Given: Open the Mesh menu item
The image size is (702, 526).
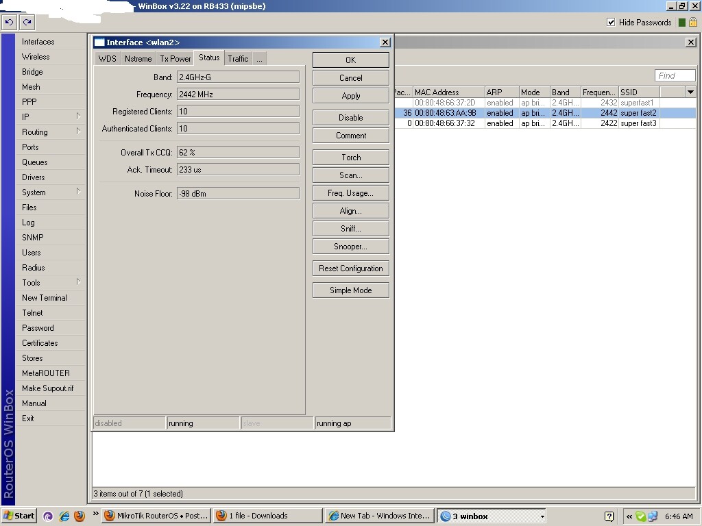Looking at the screenshot, I should [31, 87].
